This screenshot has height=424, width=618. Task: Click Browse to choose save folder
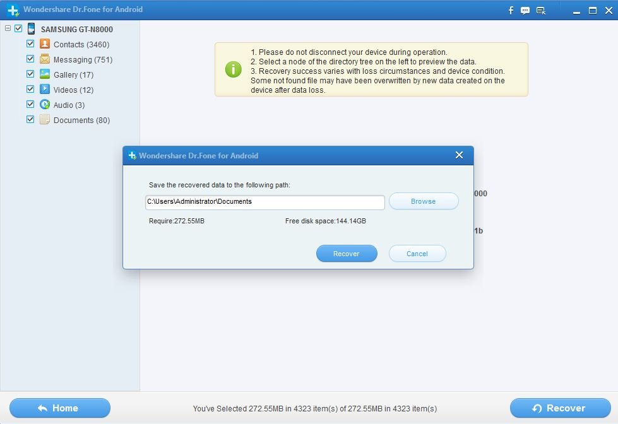pos(424,201)
